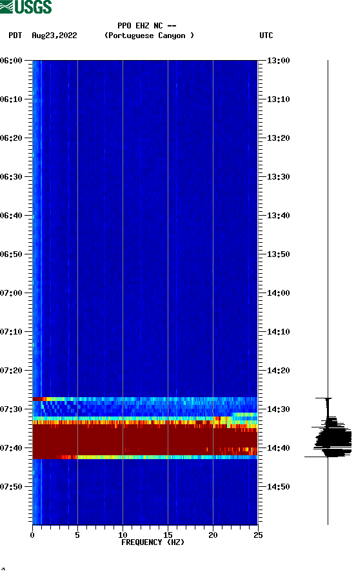Click the 06:10 PDT time label
This screenshot has height=576, width=356.
pos(12,99)
